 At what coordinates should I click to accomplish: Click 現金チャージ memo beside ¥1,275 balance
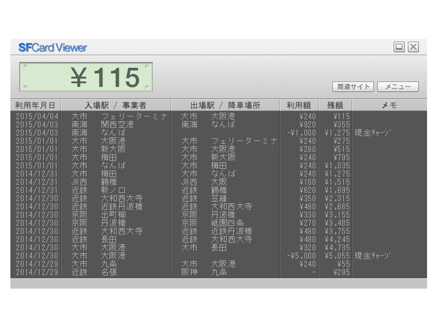point(373,133)
